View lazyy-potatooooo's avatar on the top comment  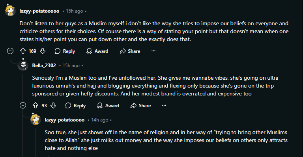click(10, 11)
